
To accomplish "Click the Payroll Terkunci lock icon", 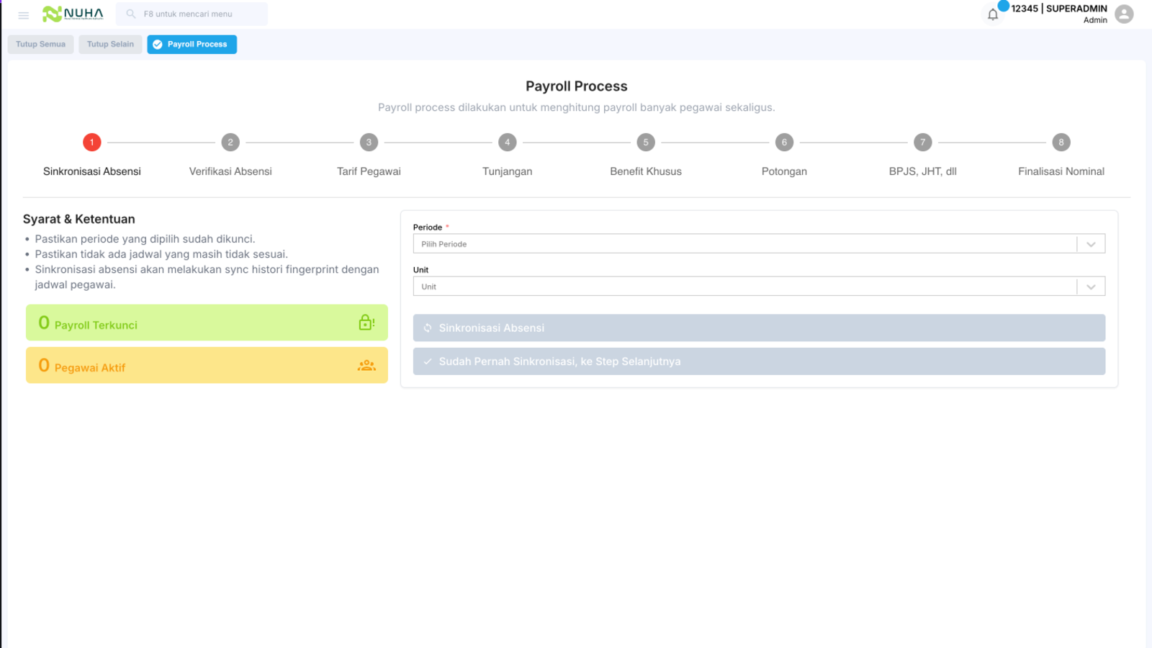I will [366, 323].
